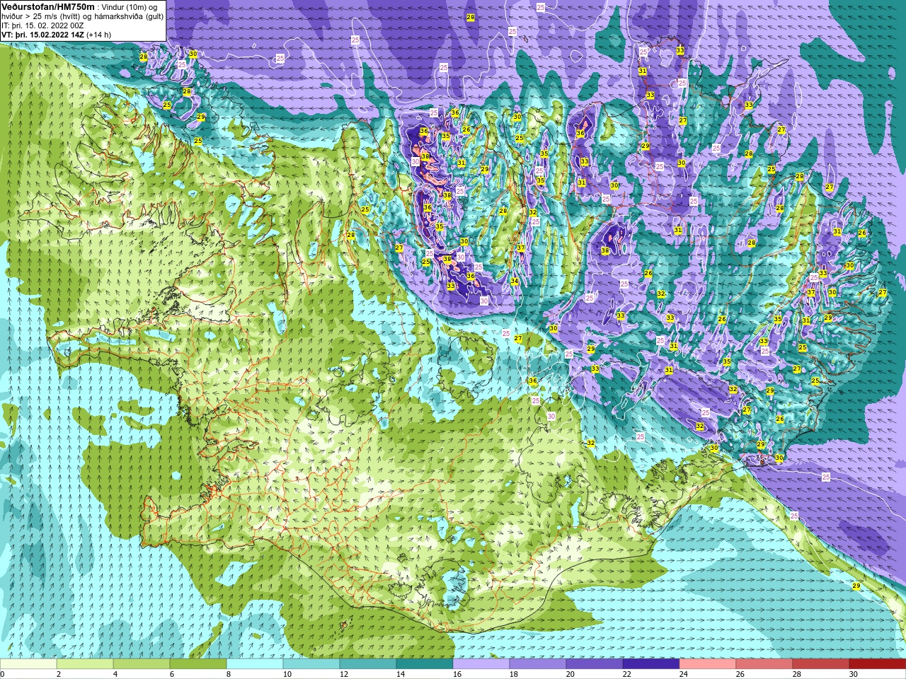Select the 20–22 purple legend color
The image size is (906, 679).
click(x=595, y=664)
